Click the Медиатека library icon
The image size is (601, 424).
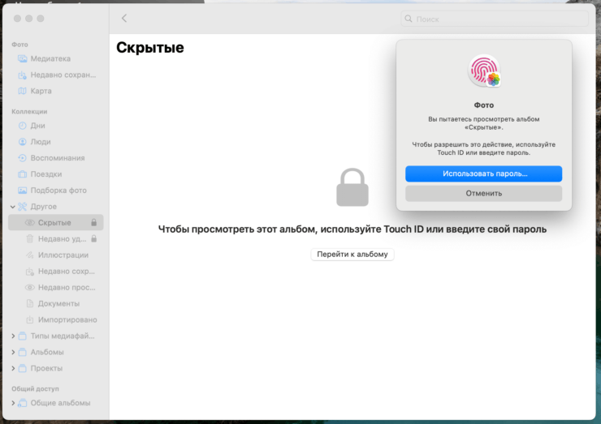[x=23, y=58]
